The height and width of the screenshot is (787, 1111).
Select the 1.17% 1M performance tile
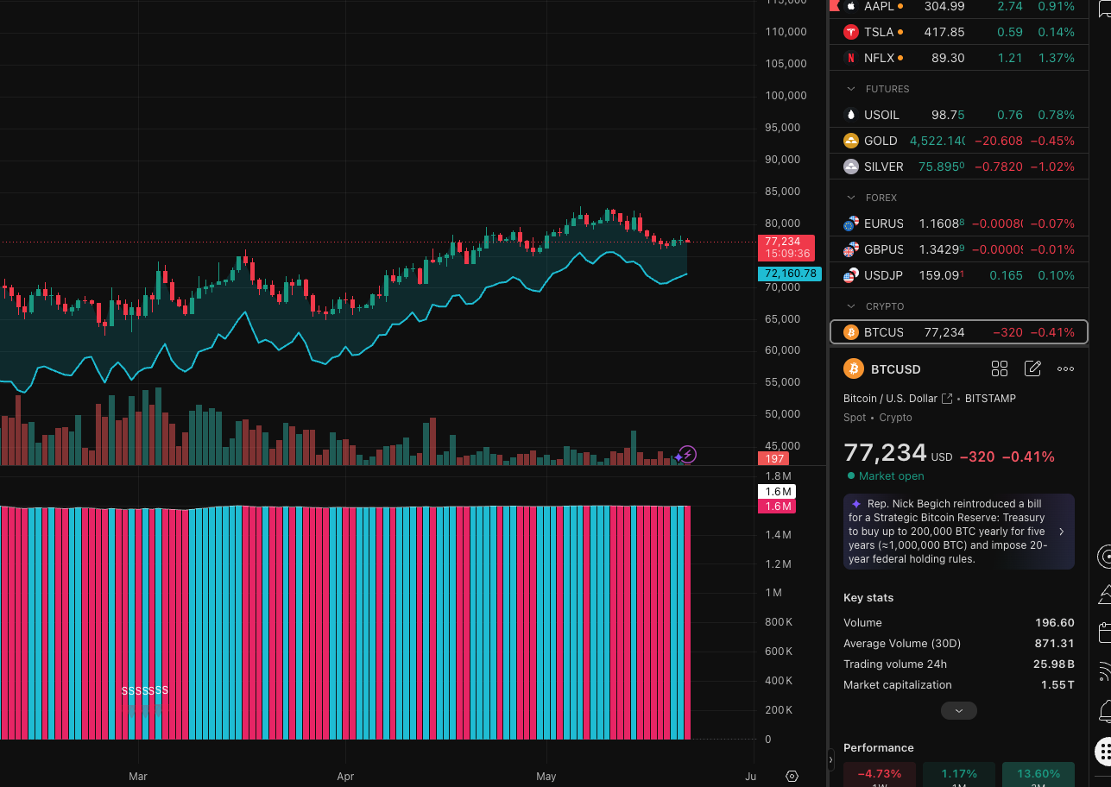(959, 774)
